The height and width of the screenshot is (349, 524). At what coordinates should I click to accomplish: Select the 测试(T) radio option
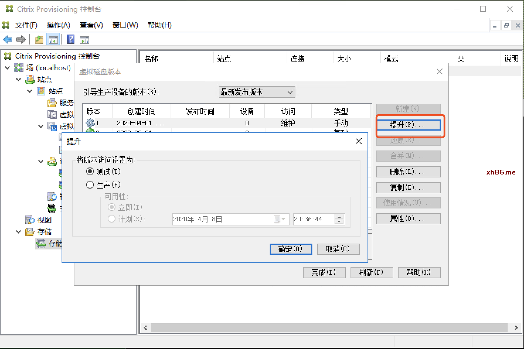[x=90, y=171]
